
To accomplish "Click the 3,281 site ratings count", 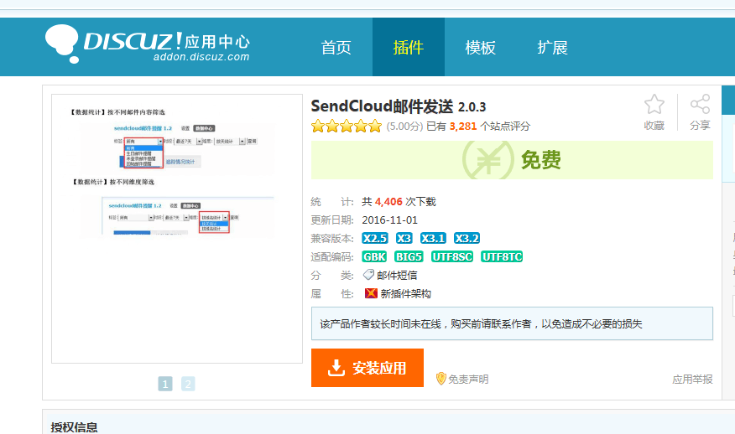I will (463, 127).
